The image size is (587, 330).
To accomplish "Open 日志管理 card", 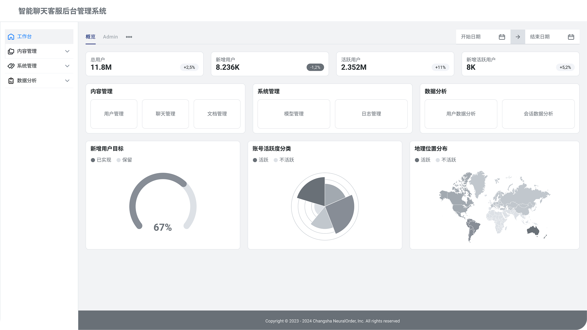I will click(372, 114).
